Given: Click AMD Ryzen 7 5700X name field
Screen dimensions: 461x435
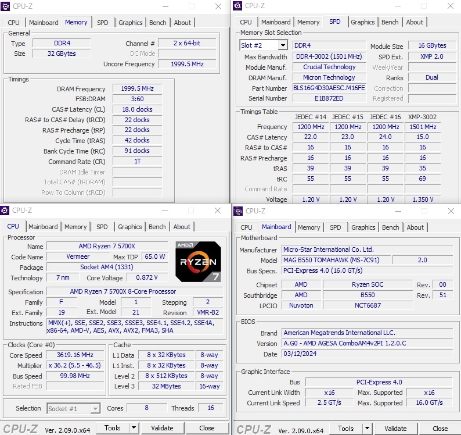Looking at the screenshot, I should coord(107,246).
